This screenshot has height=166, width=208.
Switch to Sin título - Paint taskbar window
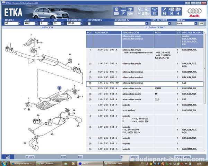click(116, 164)
